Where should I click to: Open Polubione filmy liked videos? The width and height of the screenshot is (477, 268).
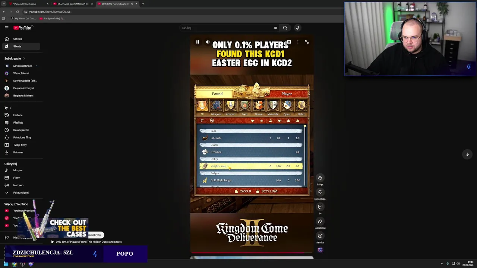(21, 137)
